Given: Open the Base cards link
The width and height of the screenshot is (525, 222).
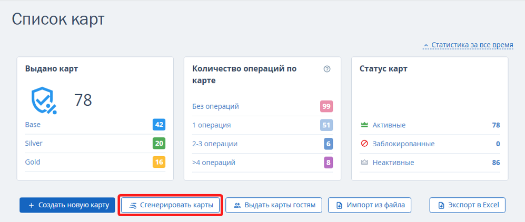Looking at the screenshot, I should coord(33,125).
